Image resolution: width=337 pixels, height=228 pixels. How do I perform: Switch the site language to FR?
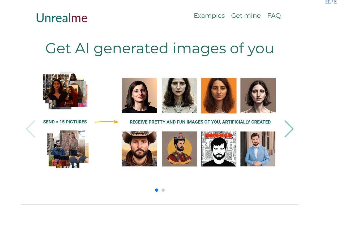pos(328,2)
